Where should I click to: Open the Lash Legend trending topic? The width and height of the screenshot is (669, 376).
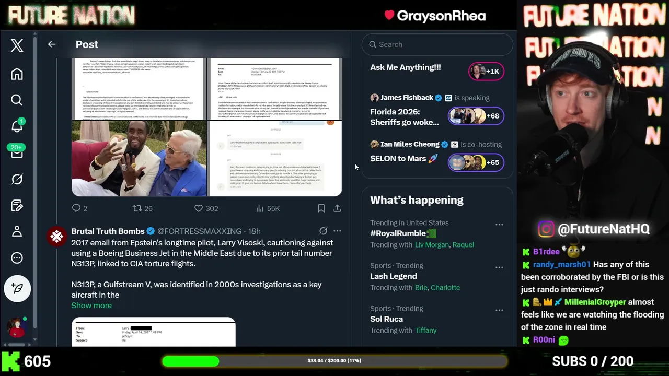(x=394, y=276)
